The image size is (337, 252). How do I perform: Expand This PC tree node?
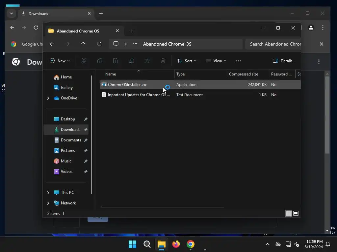coord(48,193)
